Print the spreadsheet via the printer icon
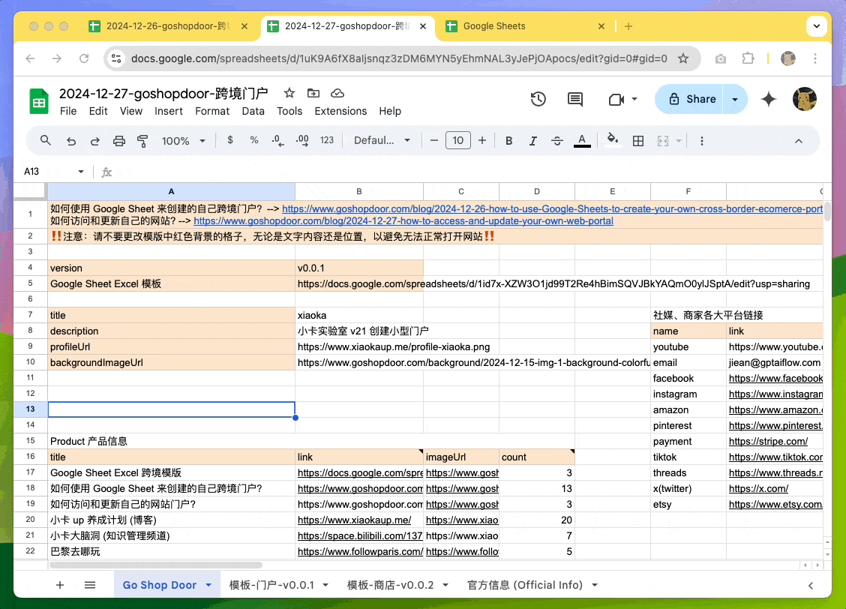This screenshot has height=609, width=846. coord(119,141)
